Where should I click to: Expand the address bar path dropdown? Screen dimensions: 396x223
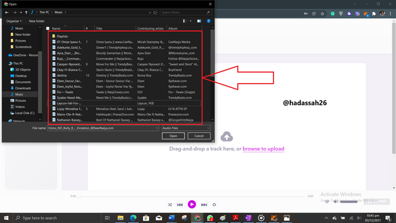[150, 12]
